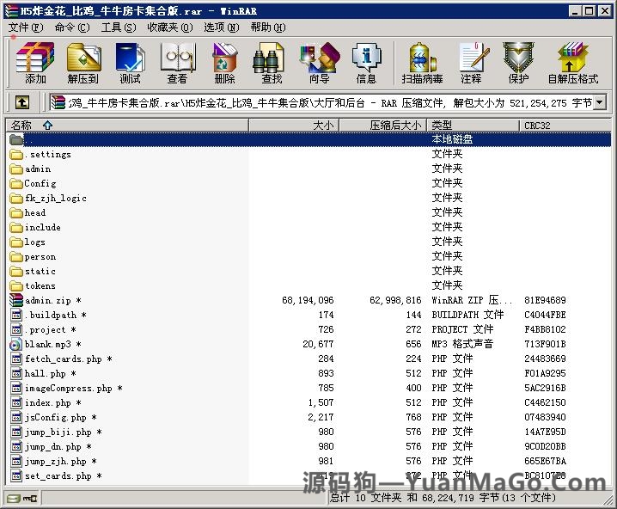
Task: Go up one folder level button
Action: click(x=22, y=102)
